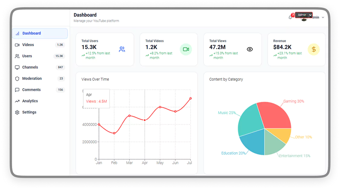This screenshot has height=190, width=340.
Task: Click the Moderation shield icon
Action: (17, 79)
